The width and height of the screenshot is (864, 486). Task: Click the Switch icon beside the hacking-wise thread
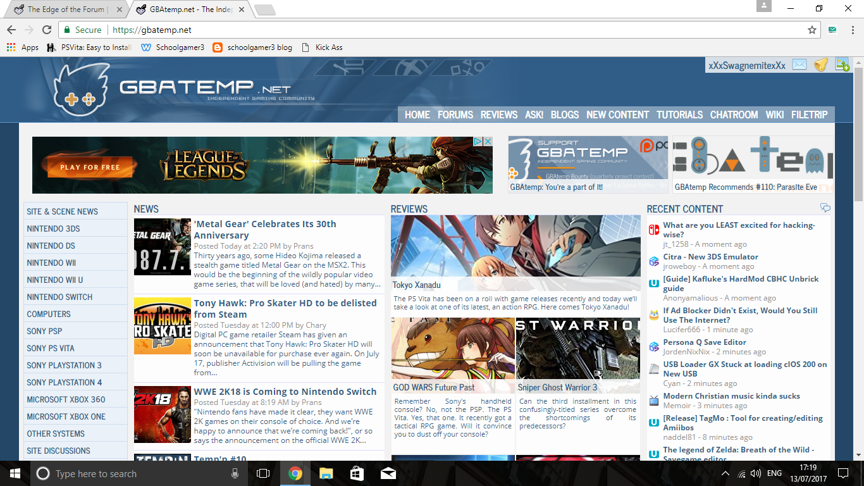coord(654,230)
